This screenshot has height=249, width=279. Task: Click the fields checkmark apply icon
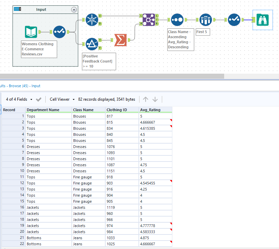pos(39,99)
